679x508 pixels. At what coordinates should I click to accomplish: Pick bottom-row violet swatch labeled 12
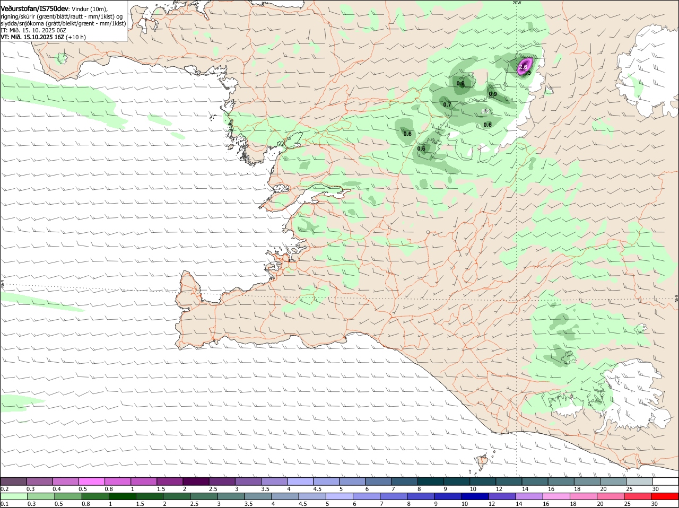pos(503,496)
